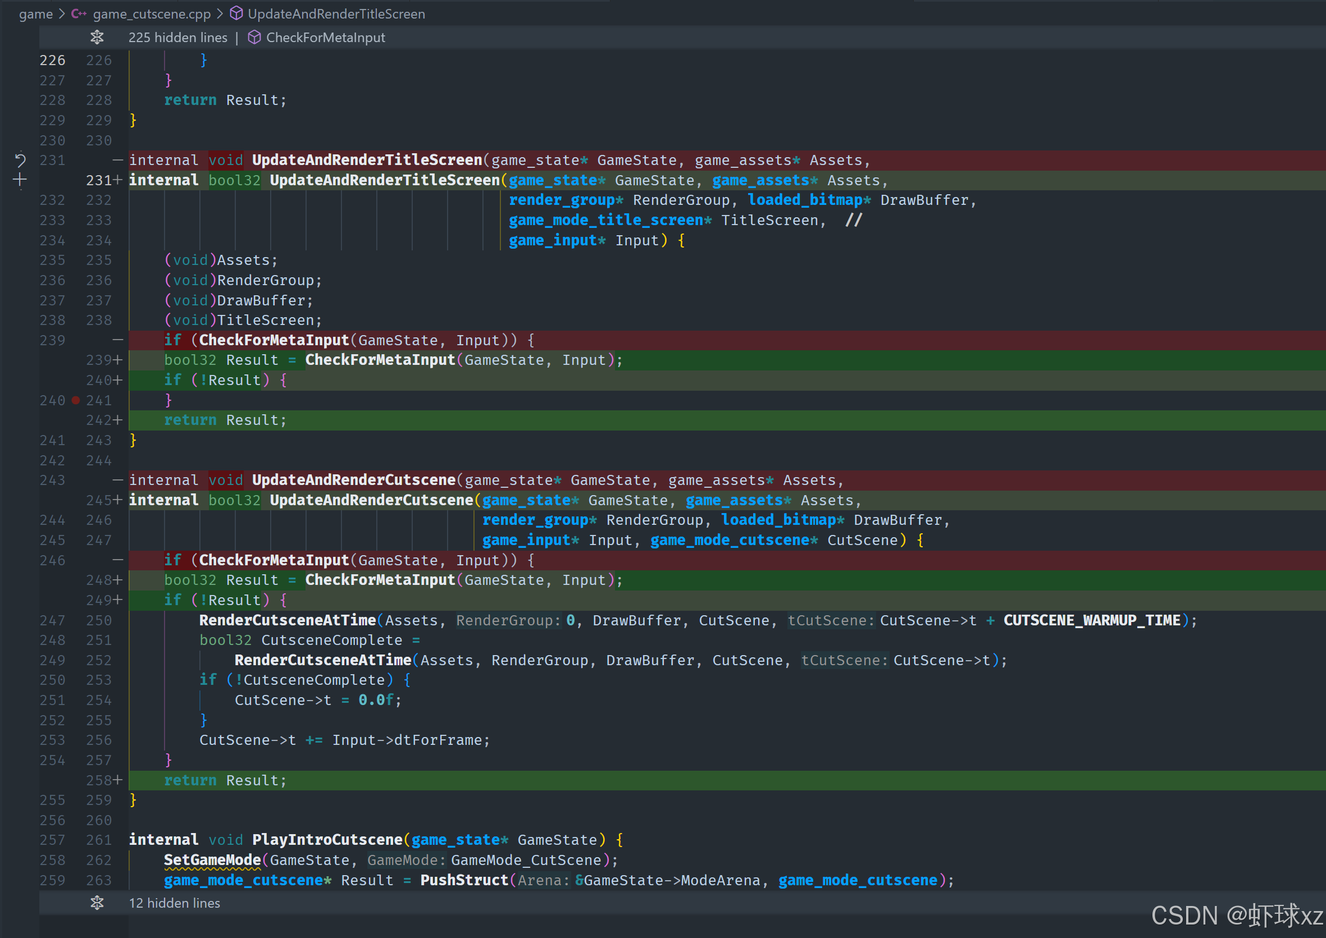Reveal the 12 hidden lines at bottom
1326x938 pixels.
click(175, 903)
